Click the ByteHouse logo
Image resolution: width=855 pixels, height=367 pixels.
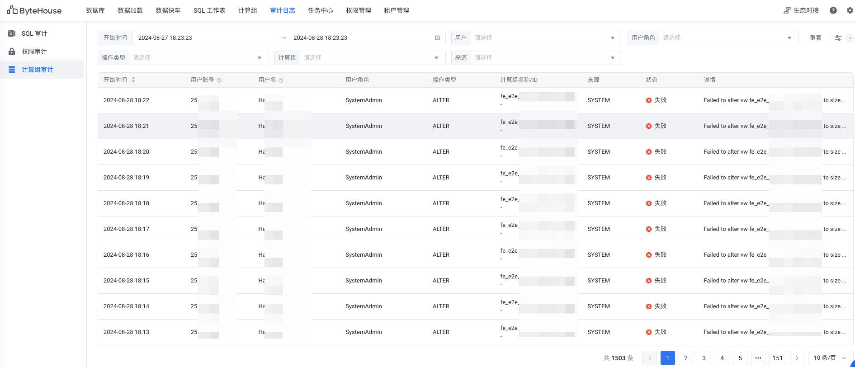click(34, 10)
